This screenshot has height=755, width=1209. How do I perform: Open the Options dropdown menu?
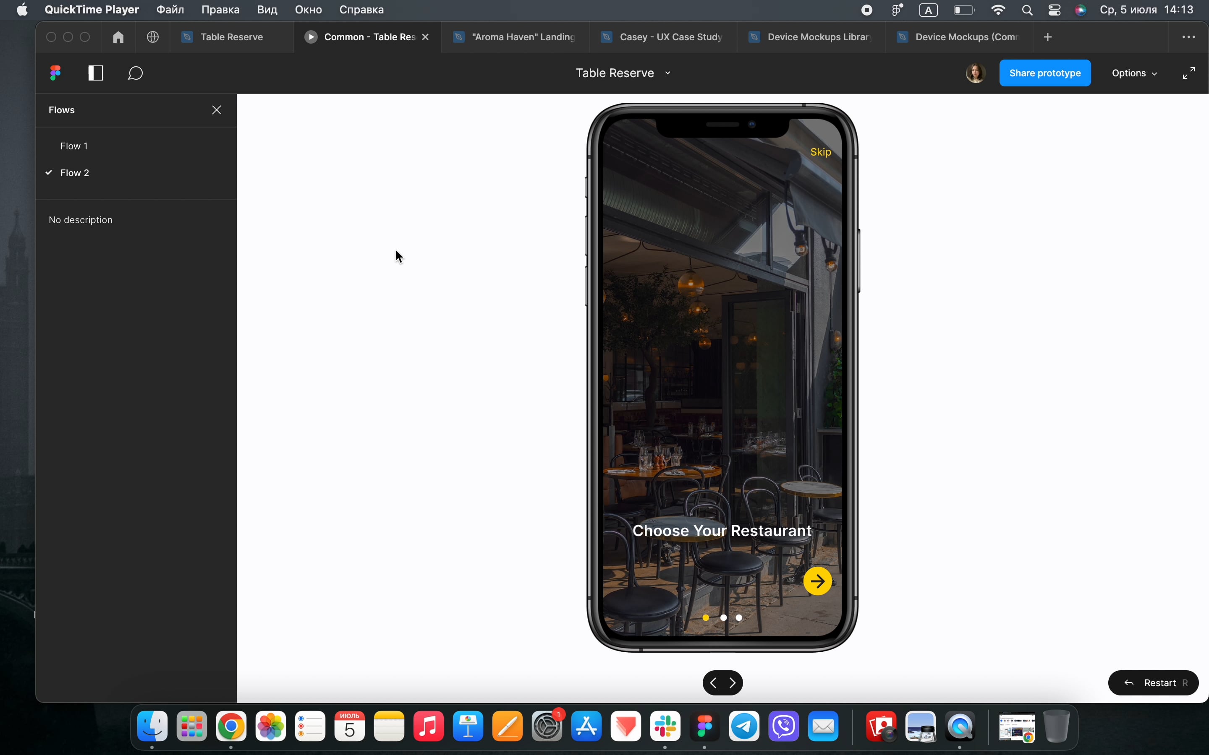coord(1134,73)
